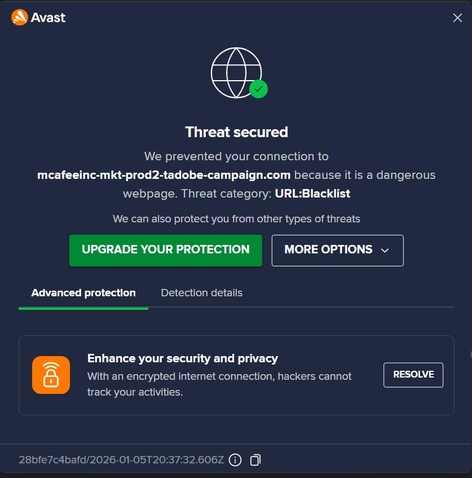Click the orange Wi-Fi lock icon
Image resolution: width=472 pixels, height=478 pixels.
pos(51,375)
